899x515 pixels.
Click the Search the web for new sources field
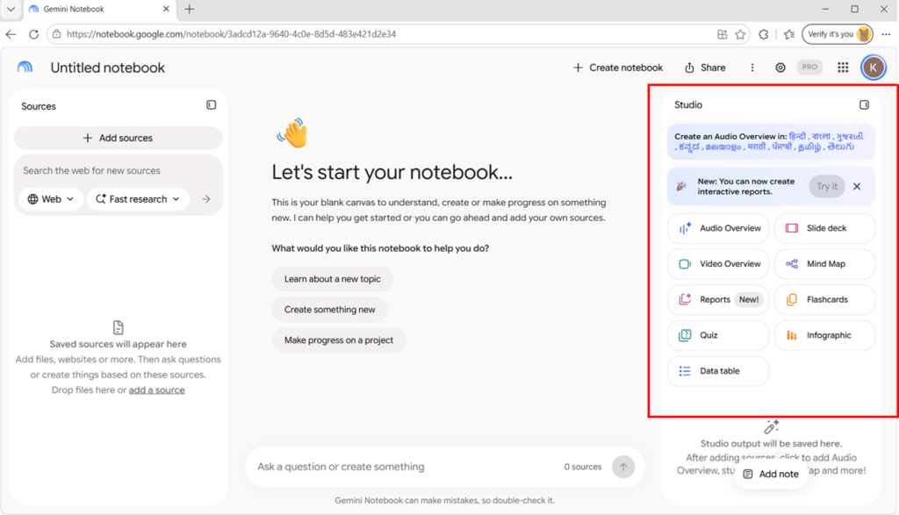119,171
